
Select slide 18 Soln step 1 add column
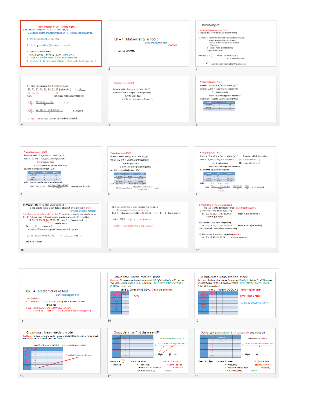(235, 351)
